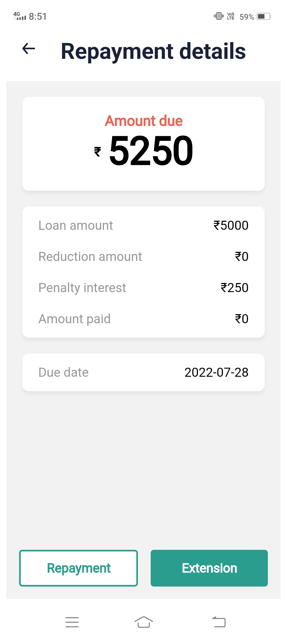The height and width of the screenshot is (639, 287).
Task: Go to Android home screen icon
Action: tap(143, 622)
